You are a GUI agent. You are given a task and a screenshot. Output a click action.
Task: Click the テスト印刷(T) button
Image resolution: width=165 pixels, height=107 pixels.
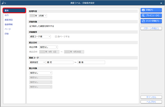tap(151, 21)
